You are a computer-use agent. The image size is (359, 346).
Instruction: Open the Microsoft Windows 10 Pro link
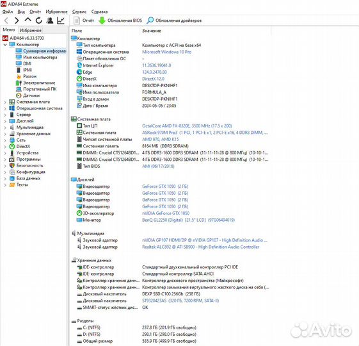click(166, 52)
